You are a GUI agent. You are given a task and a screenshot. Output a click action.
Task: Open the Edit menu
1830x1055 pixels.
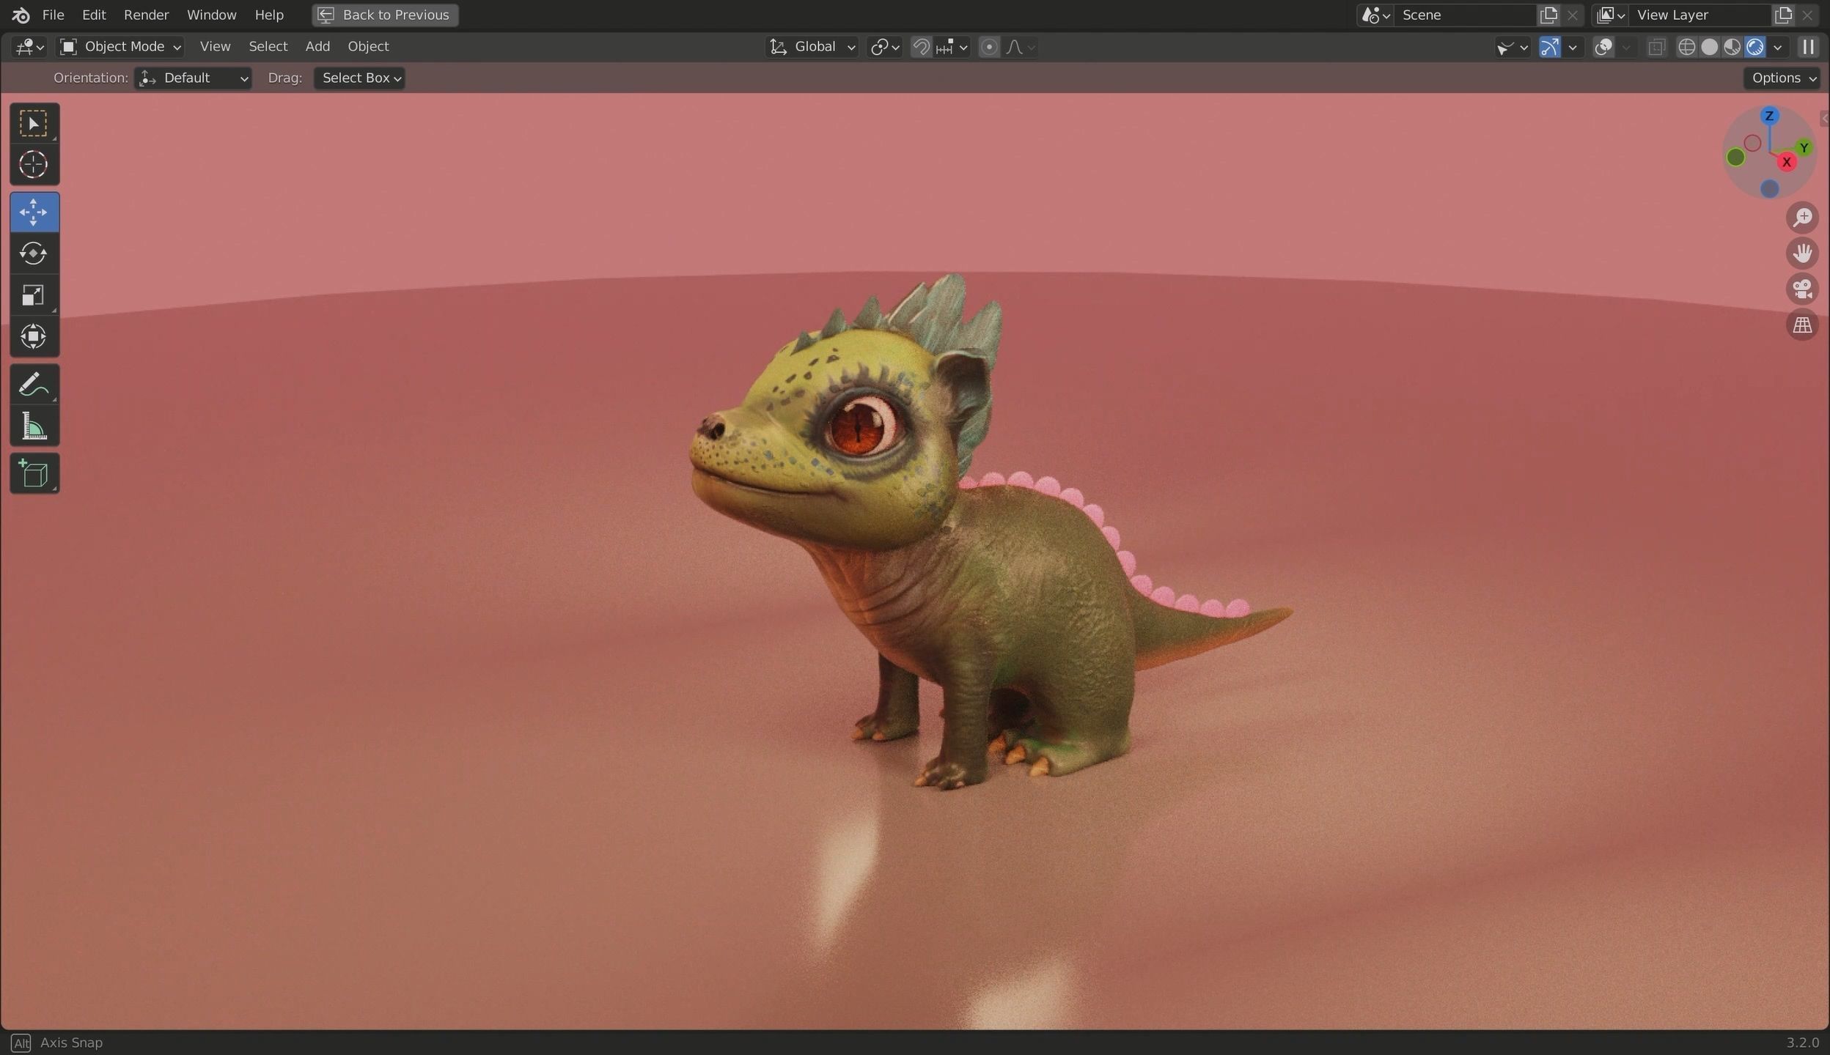point(94,15)
